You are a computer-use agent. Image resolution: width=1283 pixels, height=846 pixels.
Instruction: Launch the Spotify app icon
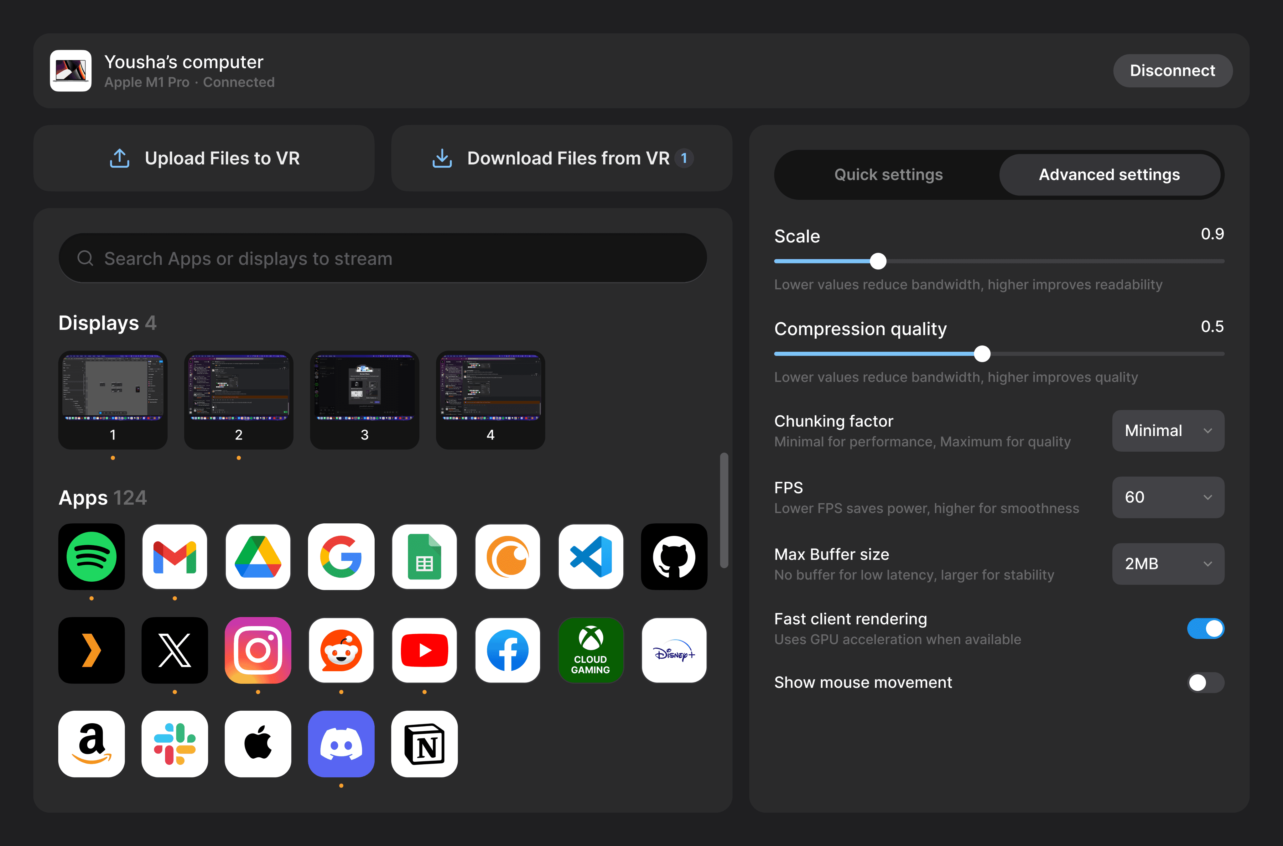[91, 556]
